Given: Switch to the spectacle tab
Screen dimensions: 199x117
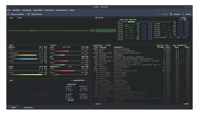Looking at the screenshot, I should [27, 107].
